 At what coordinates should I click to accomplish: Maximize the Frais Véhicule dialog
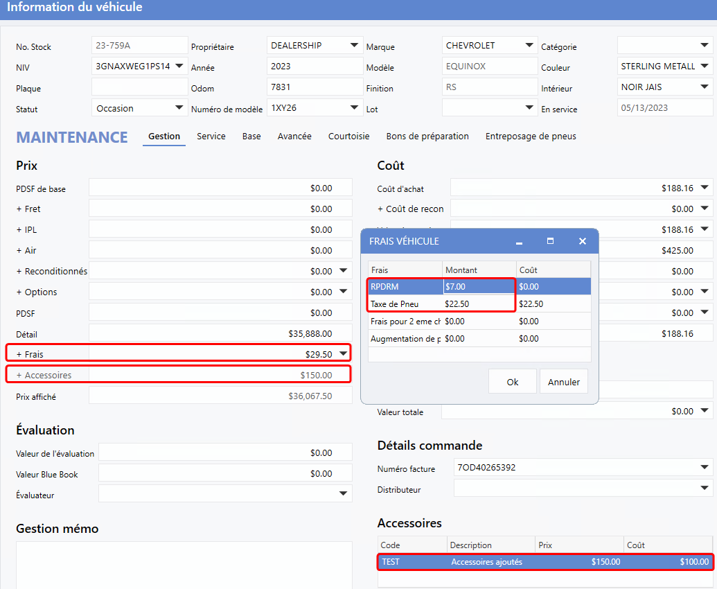coord(550,241)
